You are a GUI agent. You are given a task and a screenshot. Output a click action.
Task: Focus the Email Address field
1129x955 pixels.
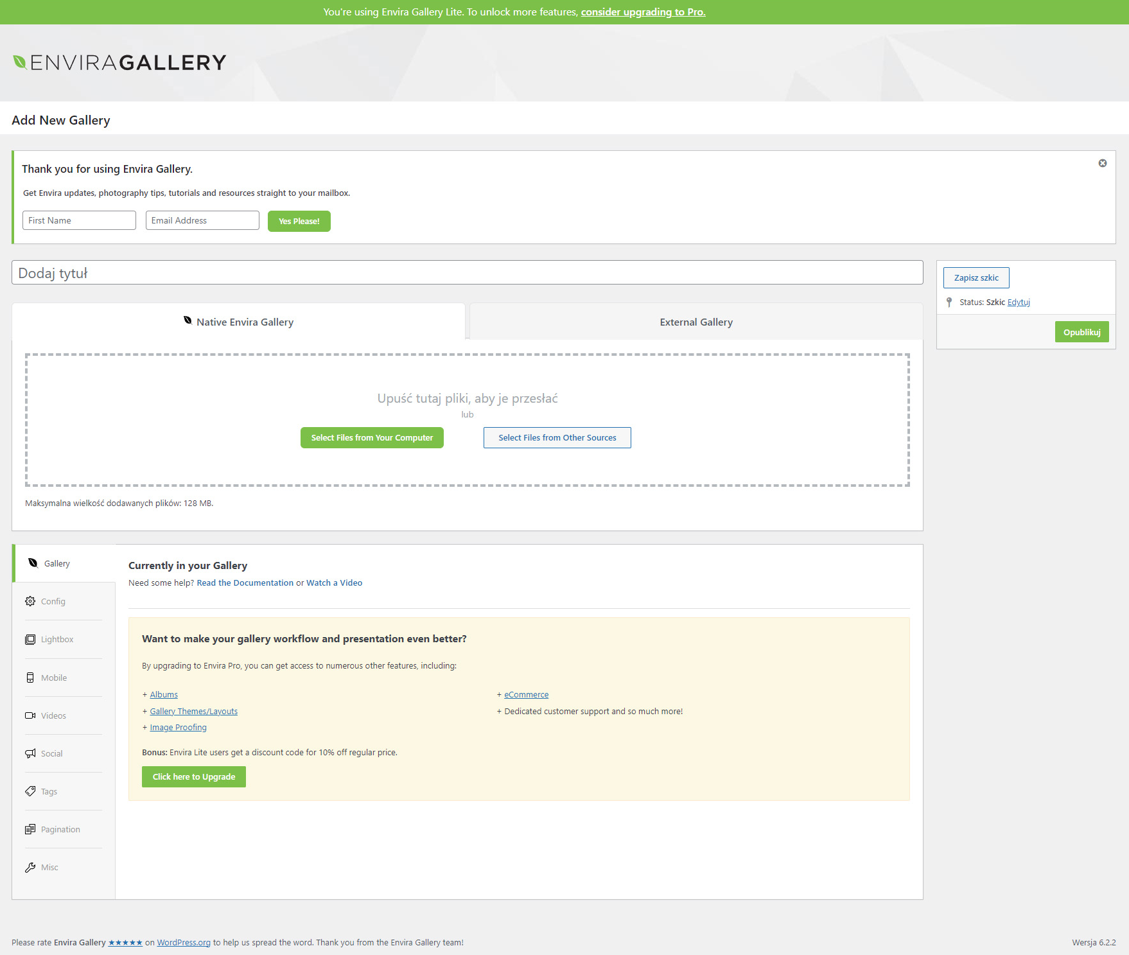202,220
